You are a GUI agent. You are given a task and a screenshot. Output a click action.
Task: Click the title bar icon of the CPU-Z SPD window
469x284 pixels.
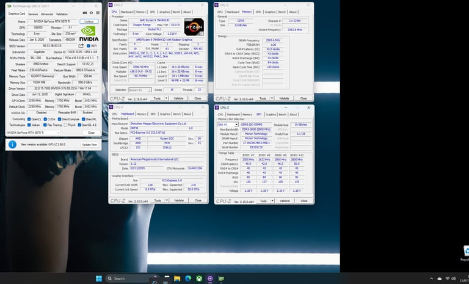click(217, 107)
